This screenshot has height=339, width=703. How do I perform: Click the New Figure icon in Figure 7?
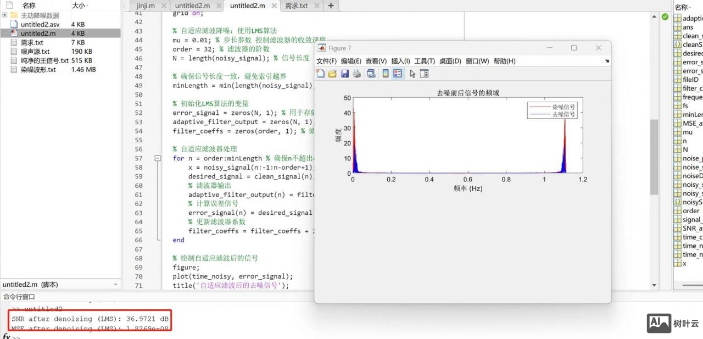[x=321, y=74]
